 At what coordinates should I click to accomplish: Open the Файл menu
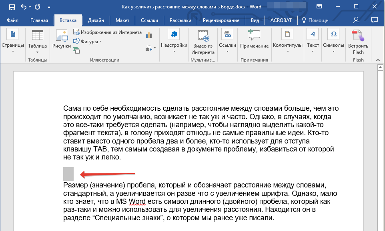tap(12, 20)
